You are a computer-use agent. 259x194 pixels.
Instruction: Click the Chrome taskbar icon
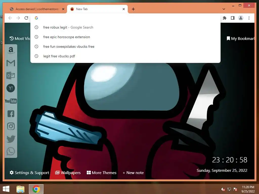pos(36,189)
